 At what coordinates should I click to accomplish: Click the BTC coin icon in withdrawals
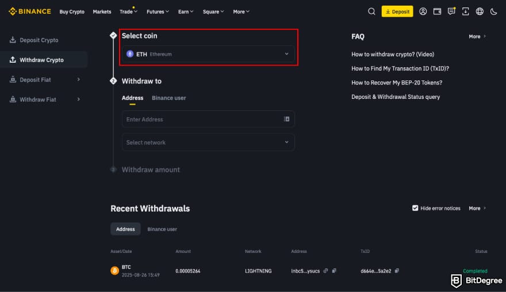(114, 271)
